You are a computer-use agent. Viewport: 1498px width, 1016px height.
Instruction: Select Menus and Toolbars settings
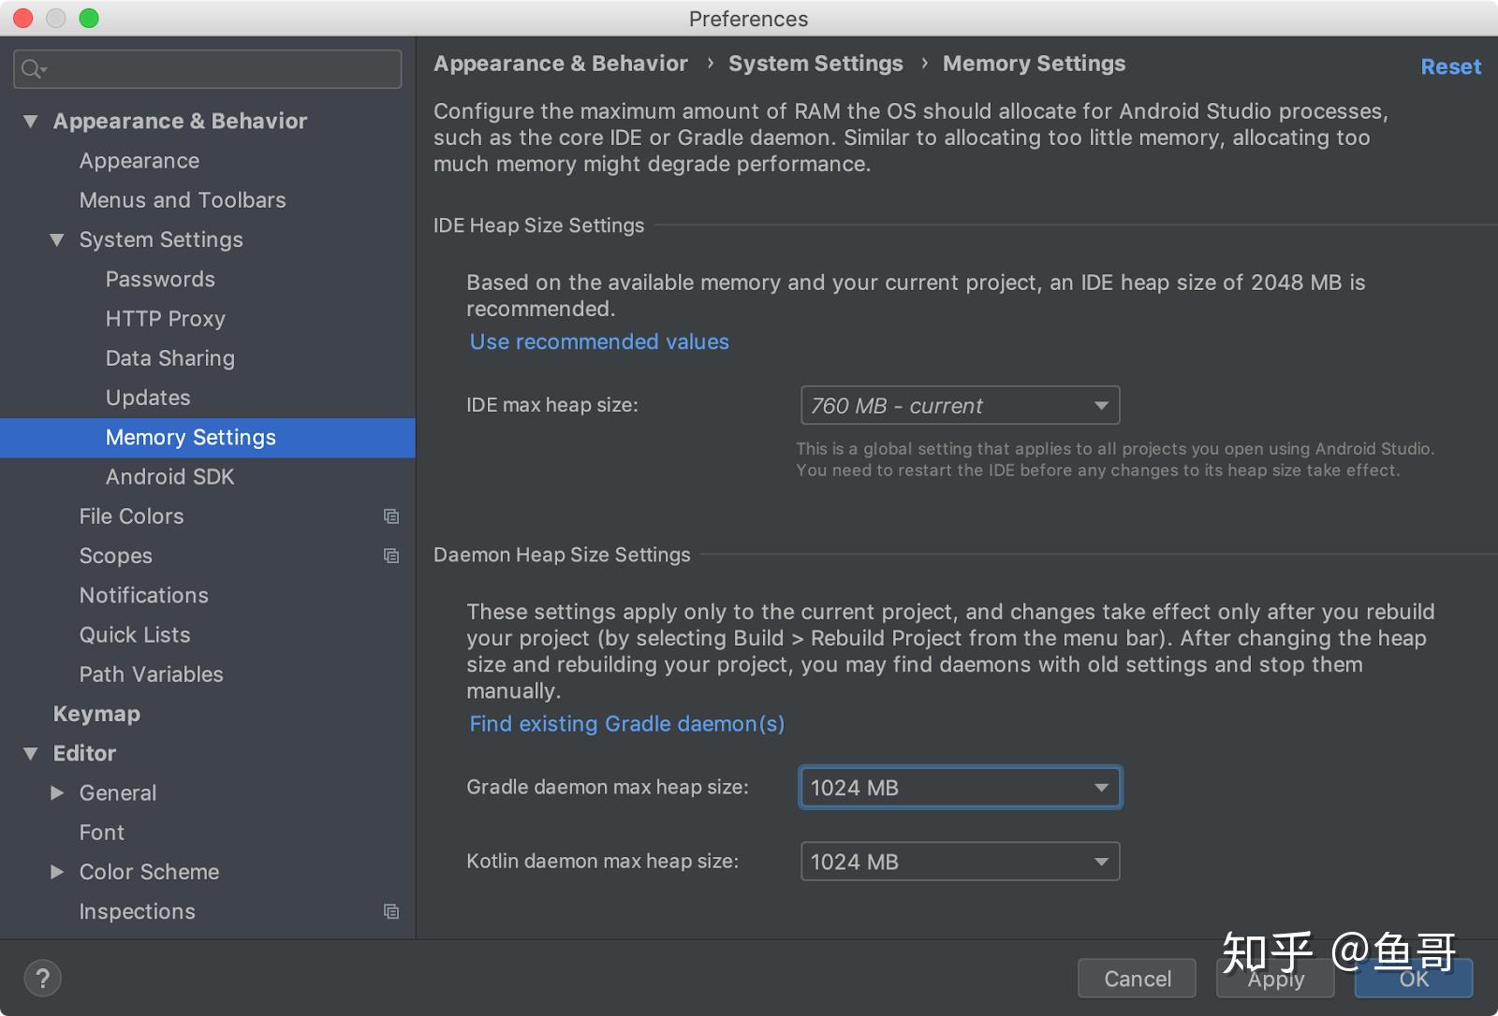pos(183,200)
